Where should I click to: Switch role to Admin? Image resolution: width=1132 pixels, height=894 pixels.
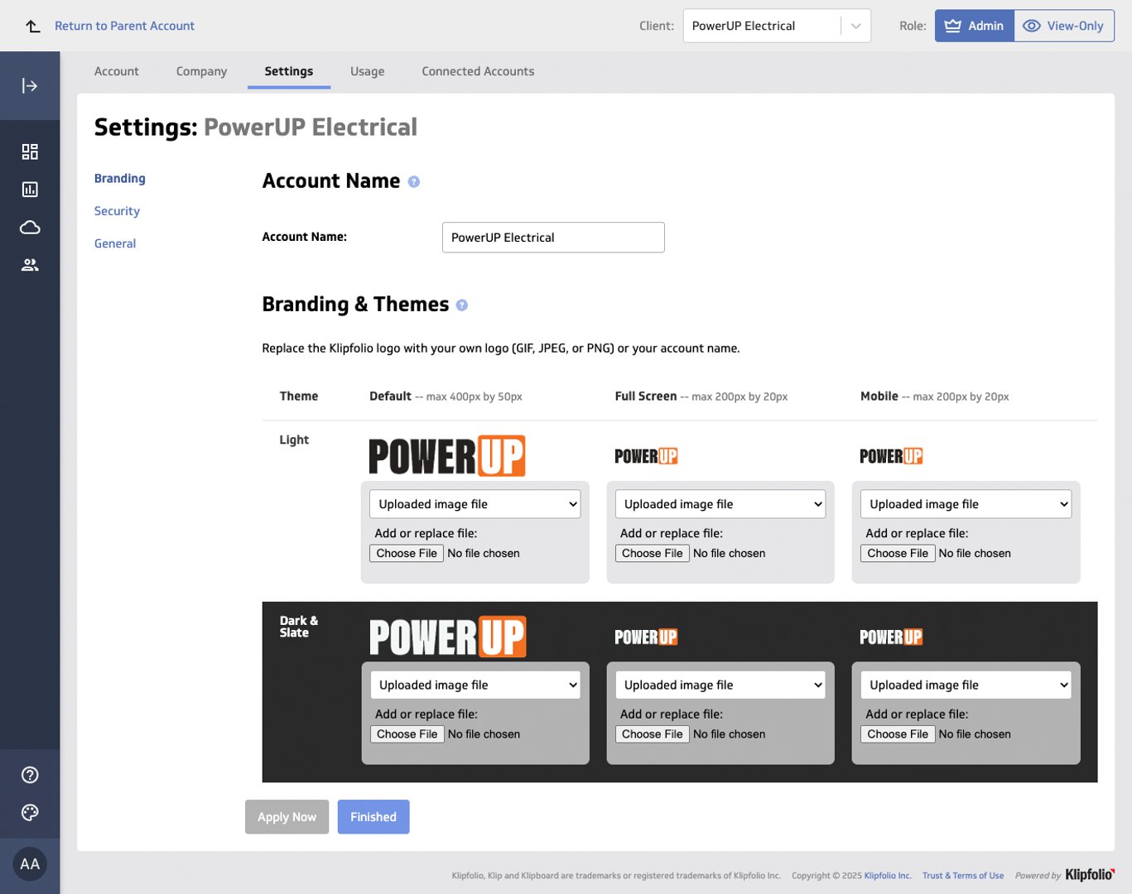(974, 26)
